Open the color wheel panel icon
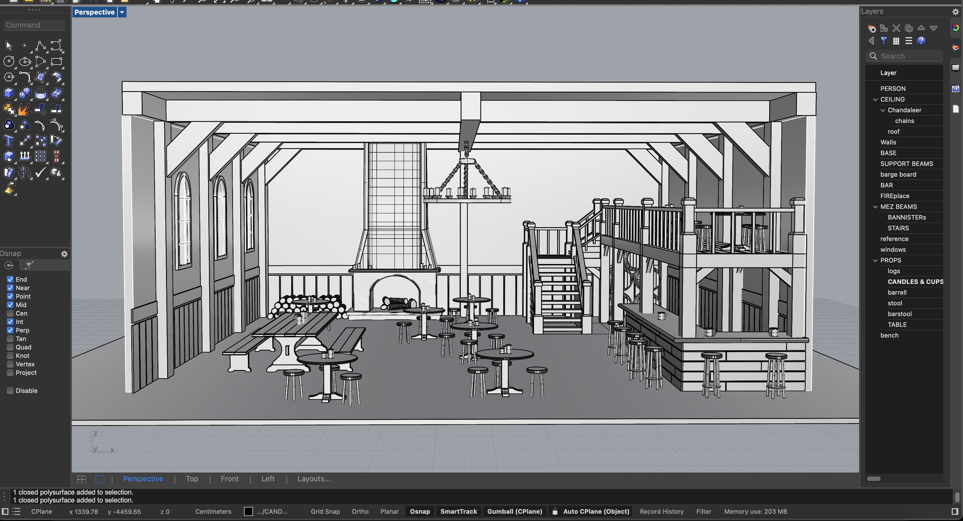963x521 pixels. point(955,28)
